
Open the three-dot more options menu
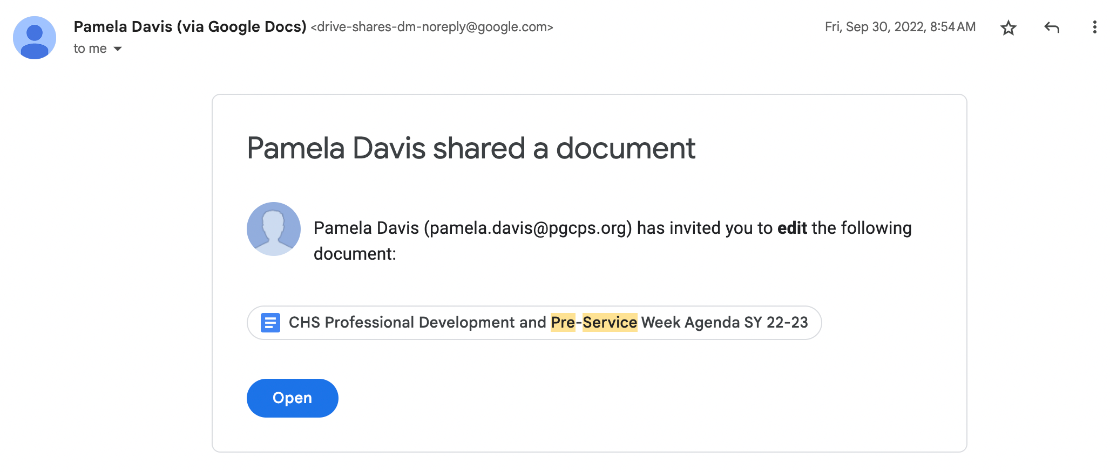(x=1094, y=27)
